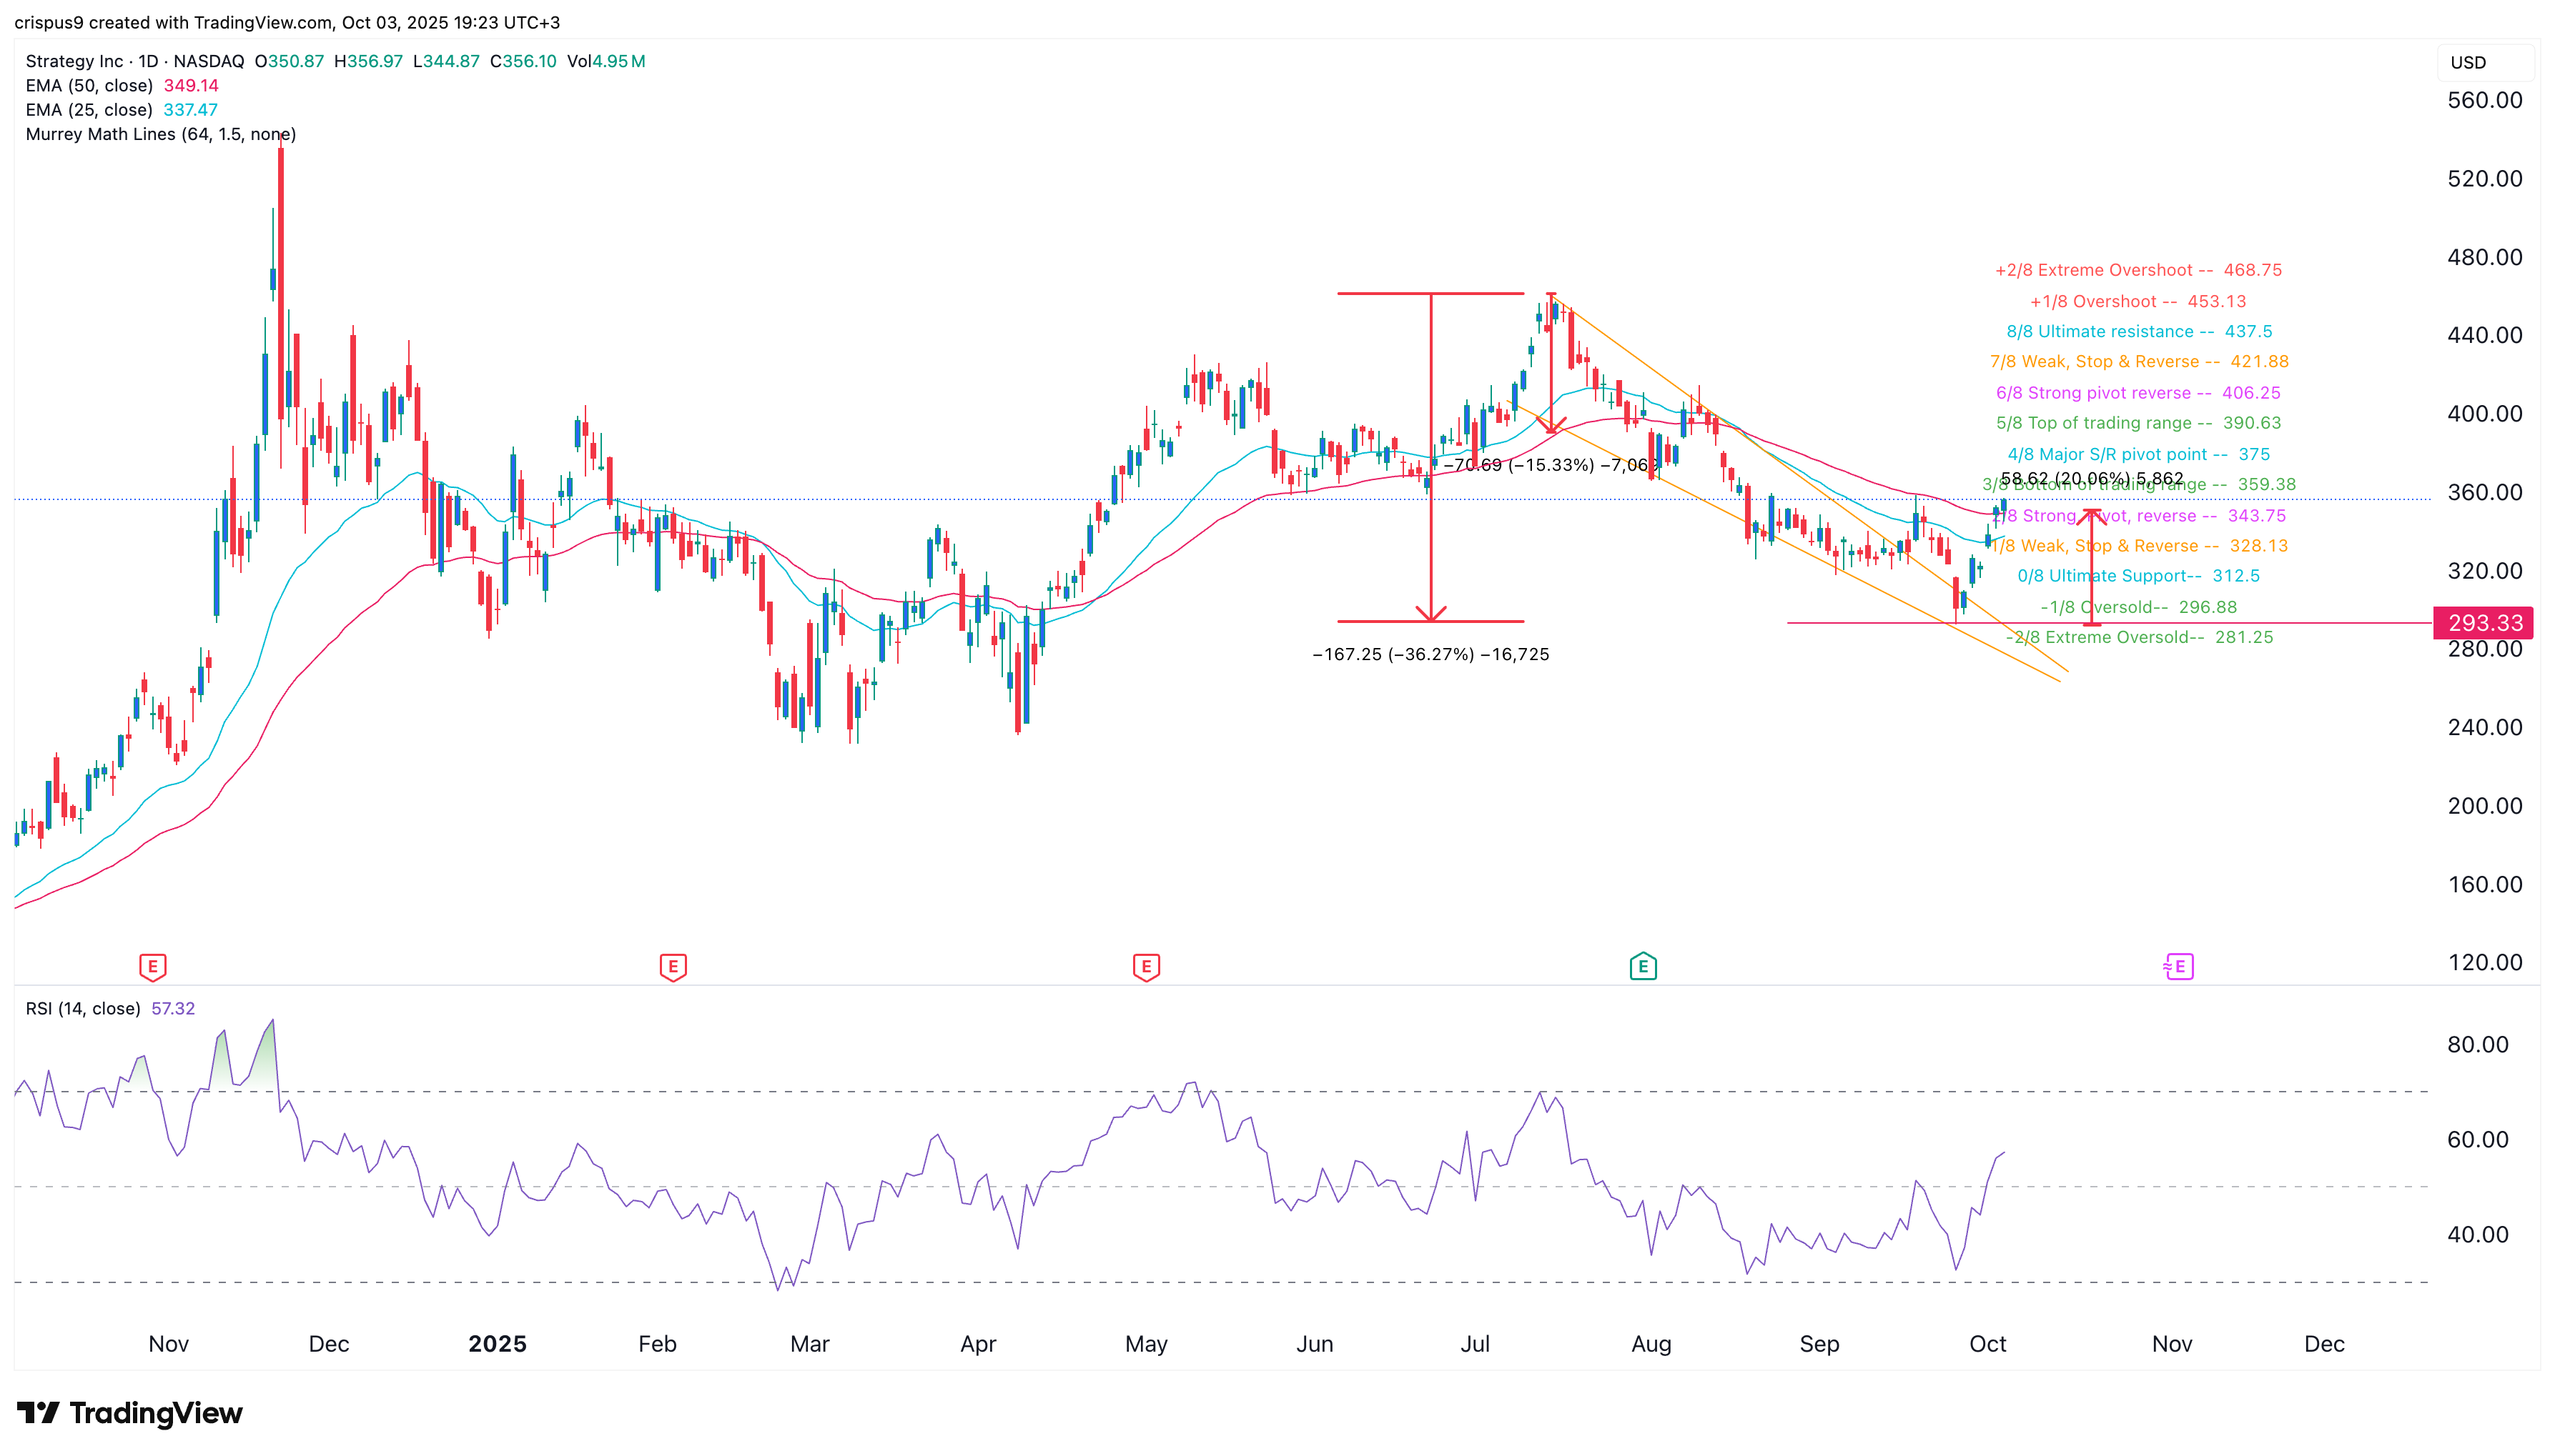Click the TradingView wordmark link

click(x=155, y=1413)
